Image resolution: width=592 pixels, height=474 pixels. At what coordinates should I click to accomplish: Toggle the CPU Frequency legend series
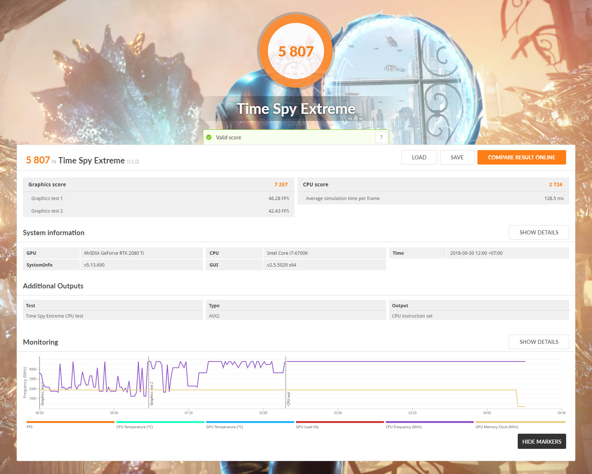(429, 424)
